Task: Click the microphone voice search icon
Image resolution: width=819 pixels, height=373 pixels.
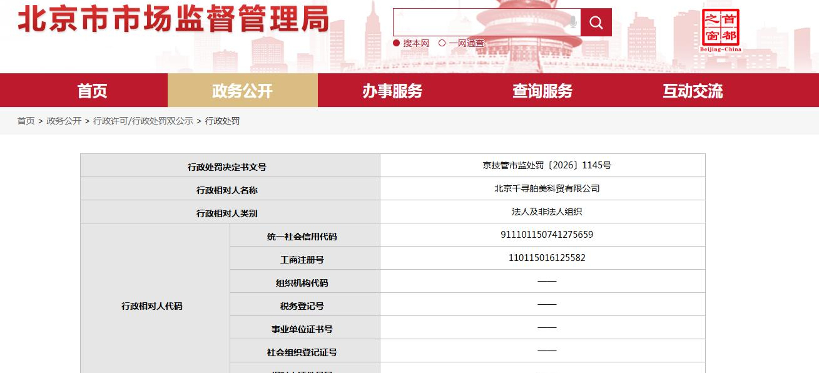Action: [x=572, y=23]
